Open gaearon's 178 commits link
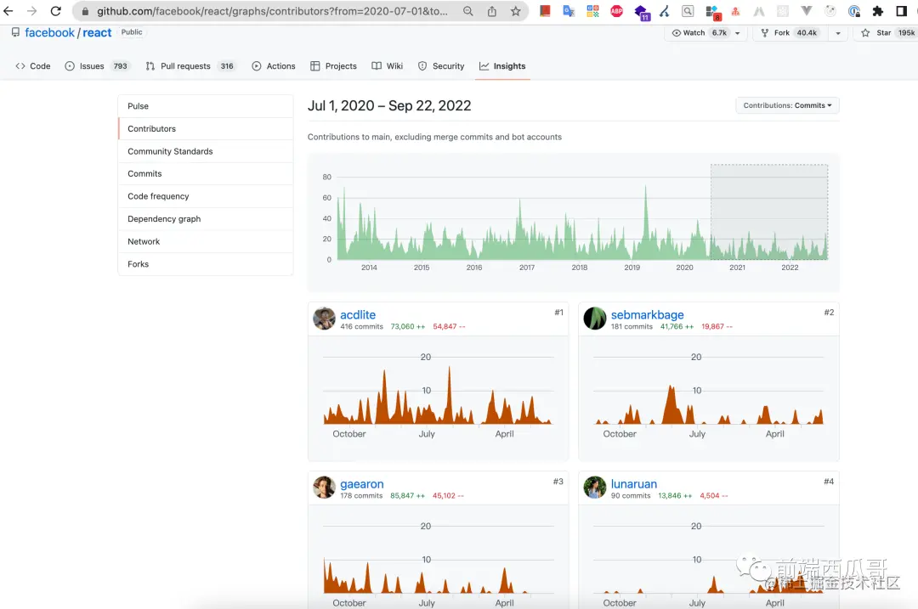Image resolution: width=918 pixels, height=609 pixels. 361,495
